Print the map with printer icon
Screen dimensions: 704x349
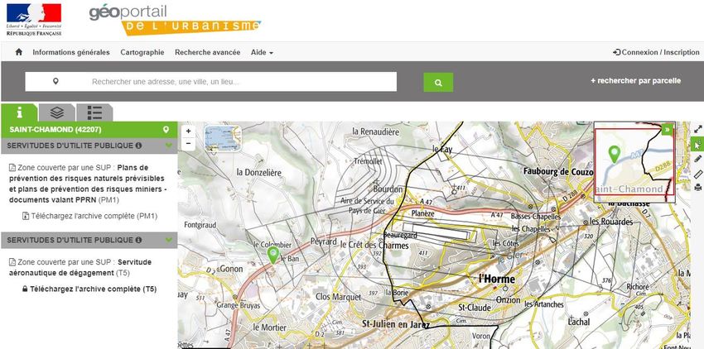[697, 188]
